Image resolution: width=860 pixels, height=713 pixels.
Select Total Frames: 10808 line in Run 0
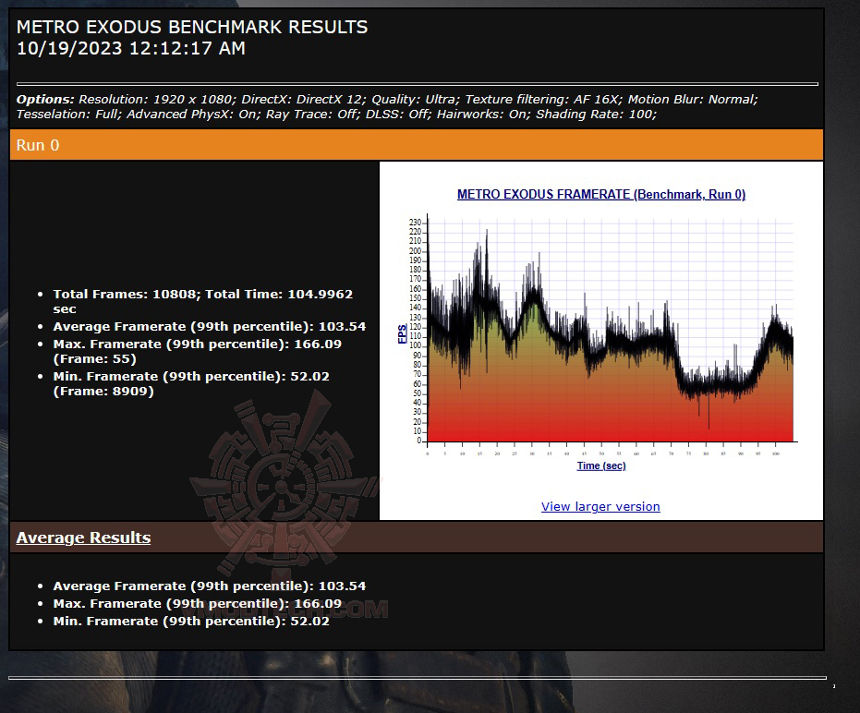[x=203, y=301]
